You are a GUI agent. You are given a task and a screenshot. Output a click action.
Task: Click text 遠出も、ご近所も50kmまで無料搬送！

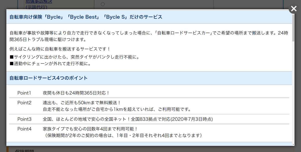[82, 103]
